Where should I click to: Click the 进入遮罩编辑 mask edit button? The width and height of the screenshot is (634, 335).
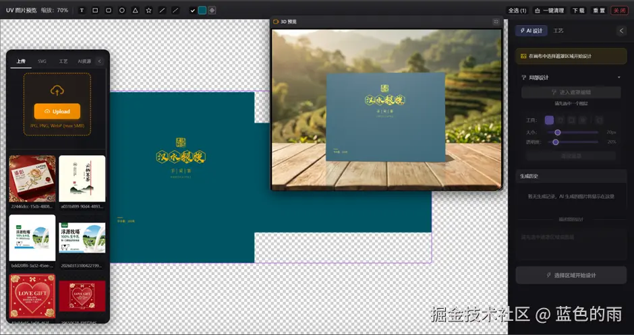coord(571,92)
